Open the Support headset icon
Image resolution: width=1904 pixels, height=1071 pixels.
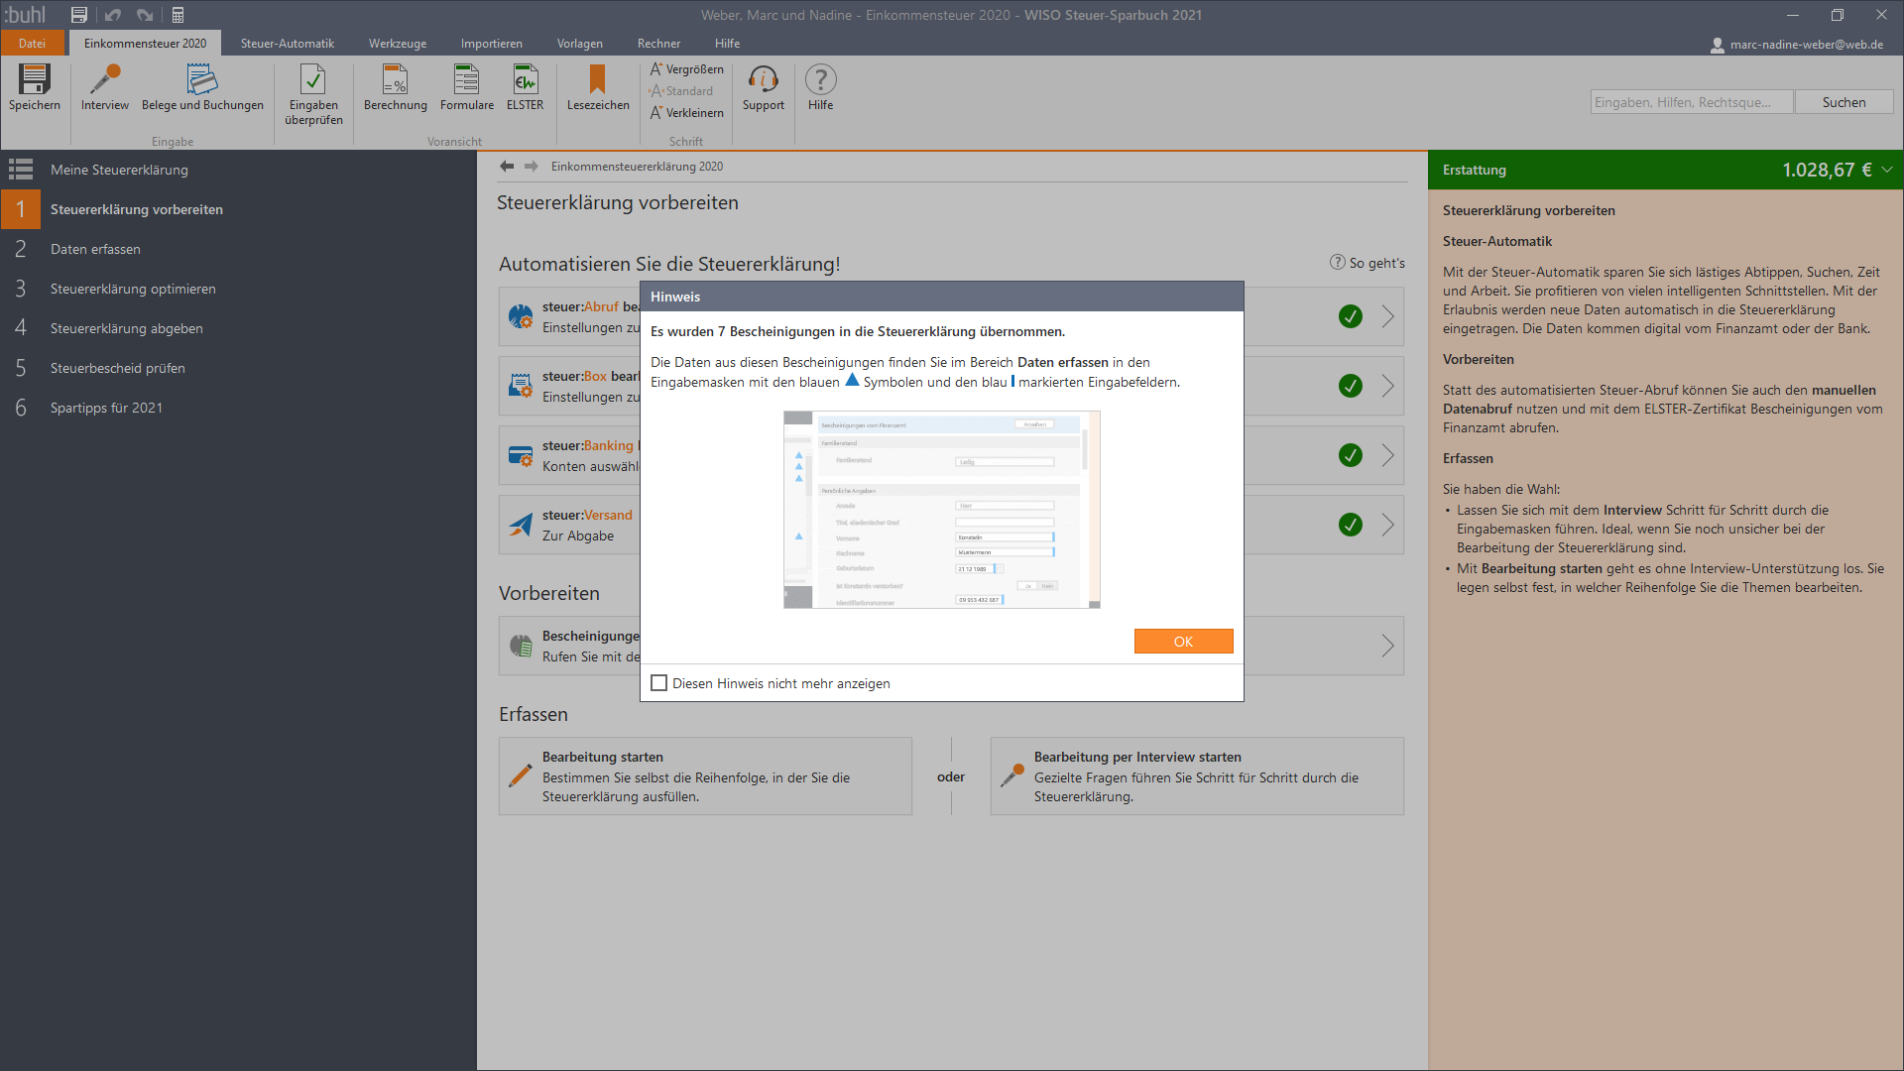click(x=763, y=80)
